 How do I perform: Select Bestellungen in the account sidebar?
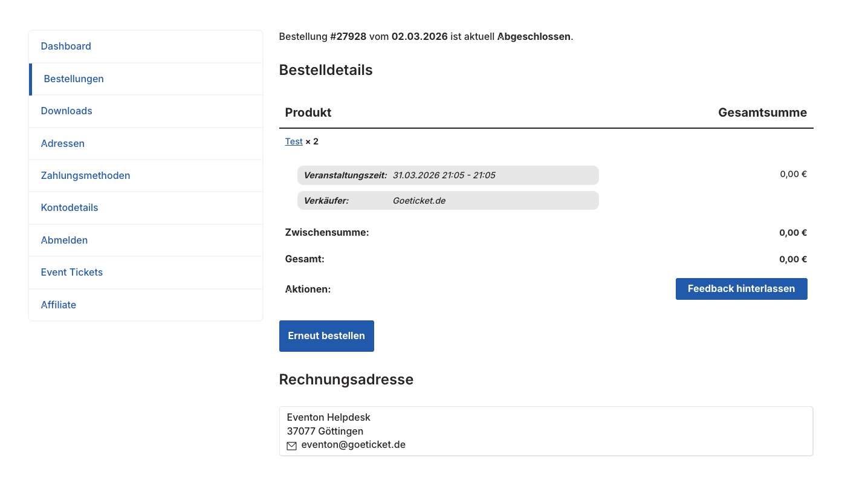pyautogui.click(x=74, y=79)
